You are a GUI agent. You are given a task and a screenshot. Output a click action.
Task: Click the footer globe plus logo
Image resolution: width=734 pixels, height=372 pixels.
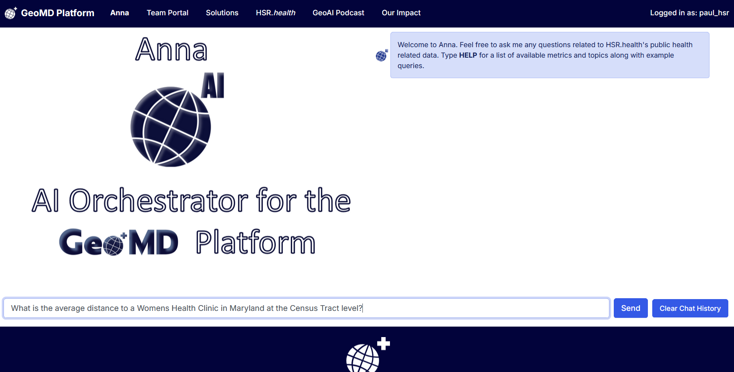(368, 355)
